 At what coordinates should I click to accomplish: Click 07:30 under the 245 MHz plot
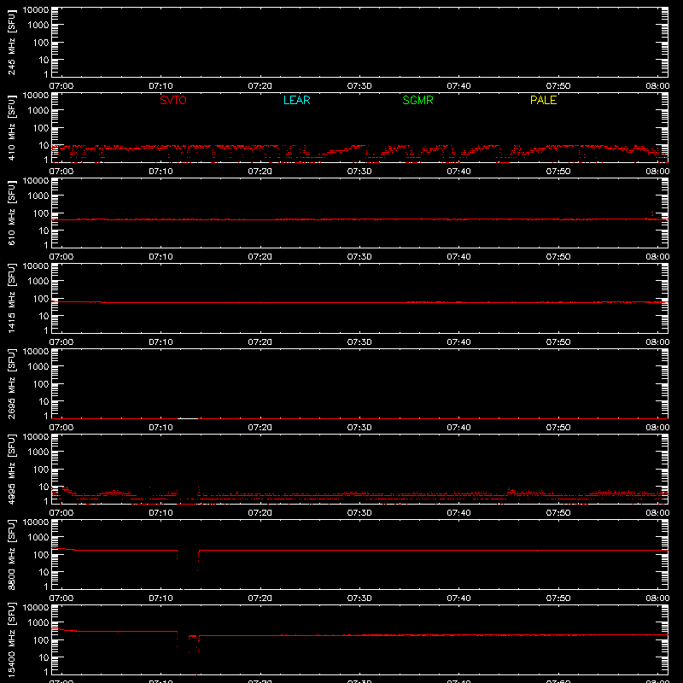point(359,86)
